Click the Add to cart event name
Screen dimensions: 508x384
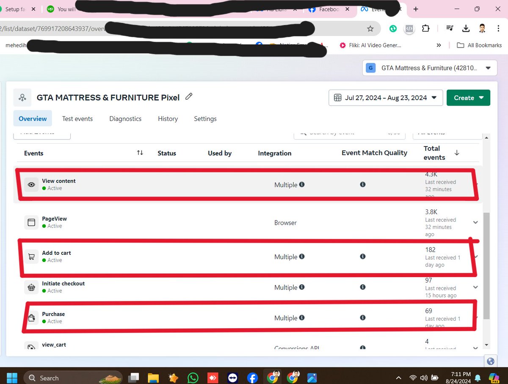[x=56, y=253]
